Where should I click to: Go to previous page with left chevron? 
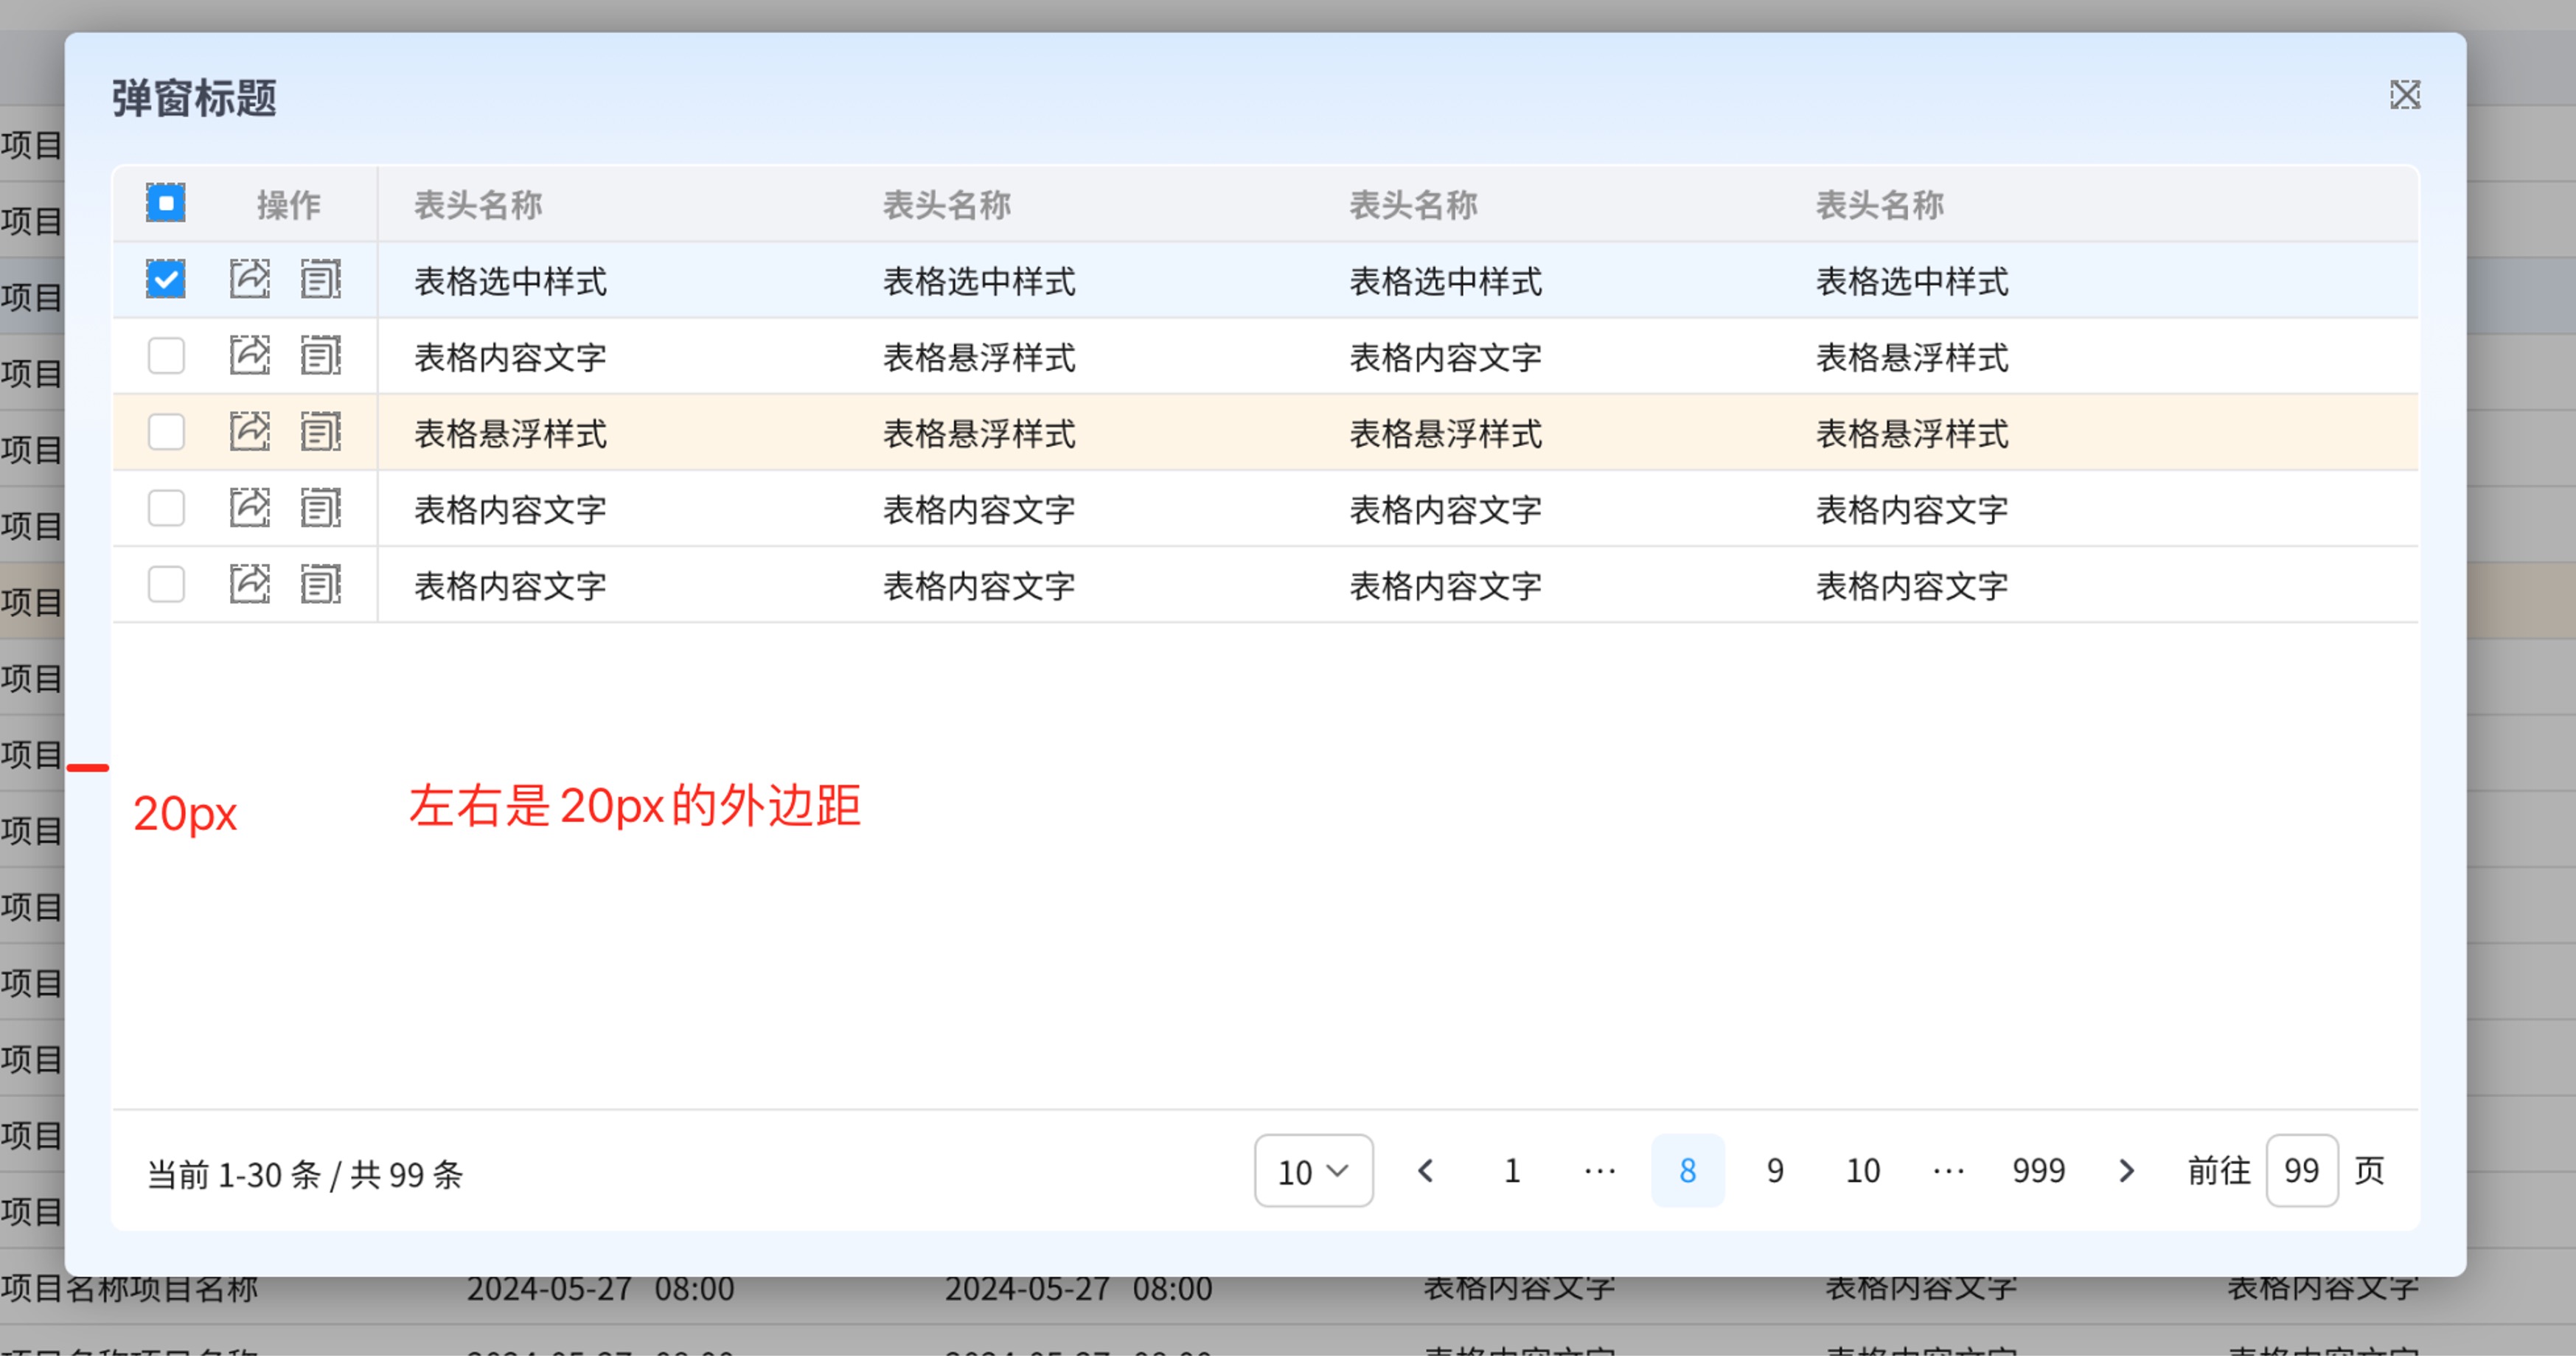(x=1426, y=1171)
